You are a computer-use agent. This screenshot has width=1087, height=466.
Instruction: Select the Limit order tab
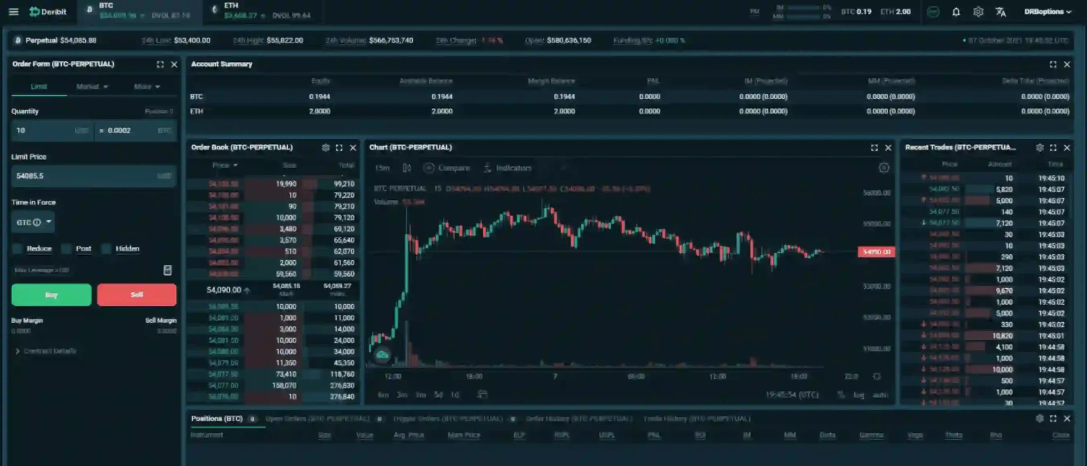click(x=39, y=87)
